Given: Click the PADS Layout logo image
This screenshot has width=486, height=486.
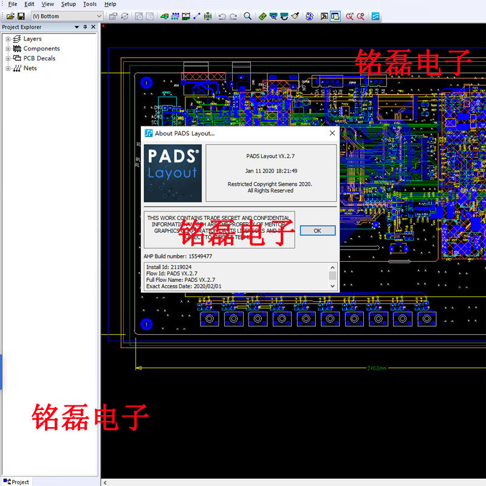Looking at the screenshot, I should (173, 173).
